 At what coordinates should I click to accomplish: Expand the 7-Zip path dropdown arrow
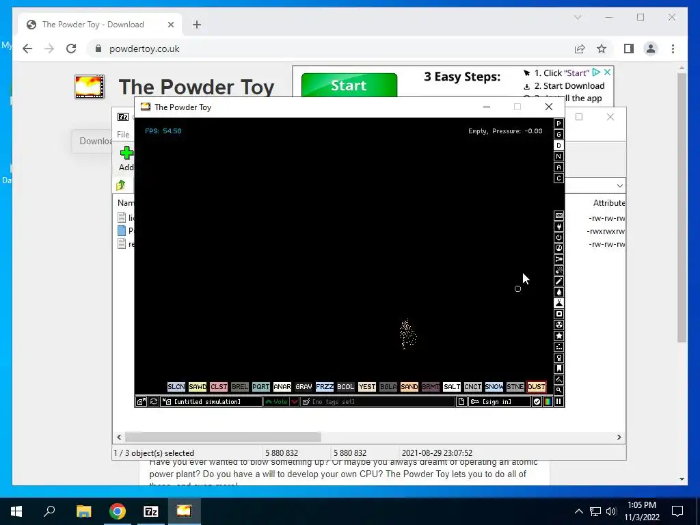619,186
